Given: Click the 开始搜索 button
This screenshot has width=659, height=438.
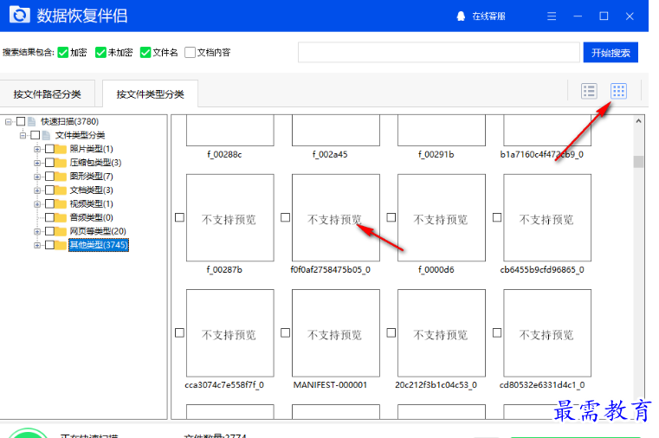Looking at the screenshot, I should click(611, 53).
